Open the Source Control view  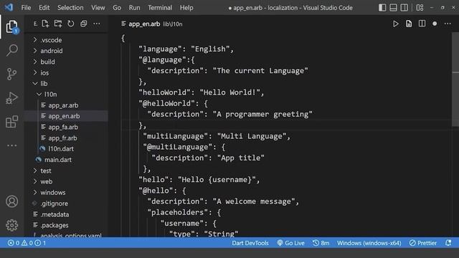tap(11, 74)
